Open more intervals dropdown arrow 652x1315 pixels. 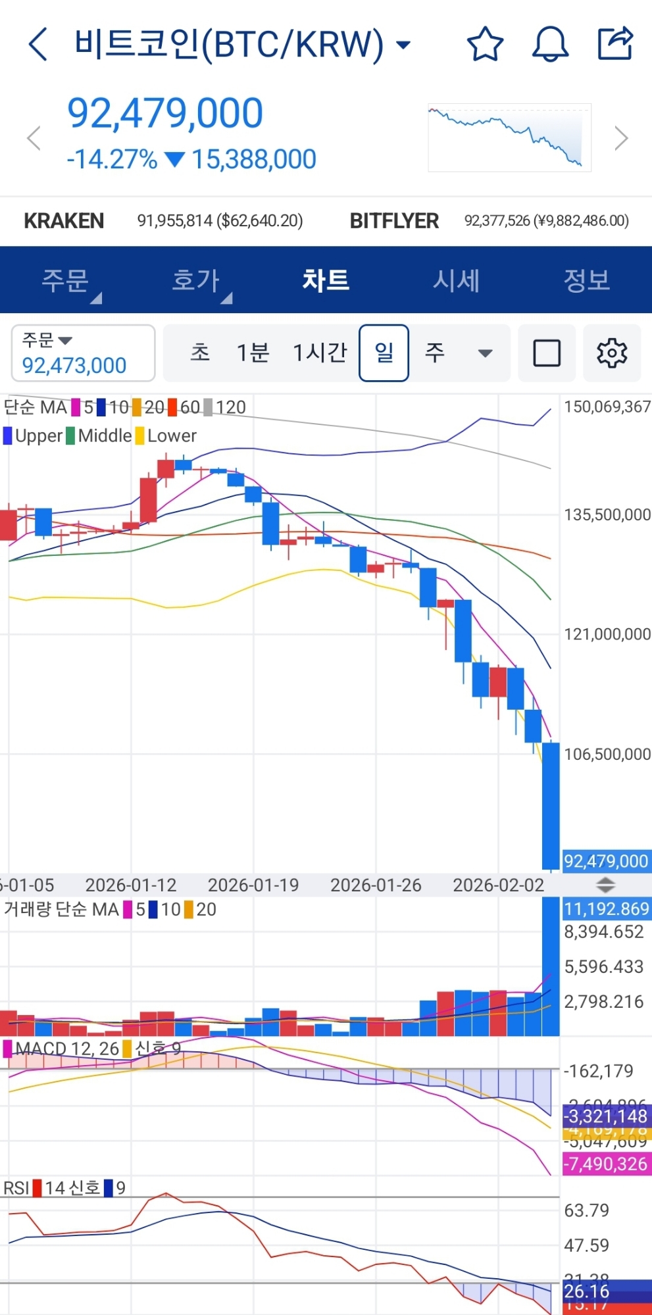click(x=486, y=353)
